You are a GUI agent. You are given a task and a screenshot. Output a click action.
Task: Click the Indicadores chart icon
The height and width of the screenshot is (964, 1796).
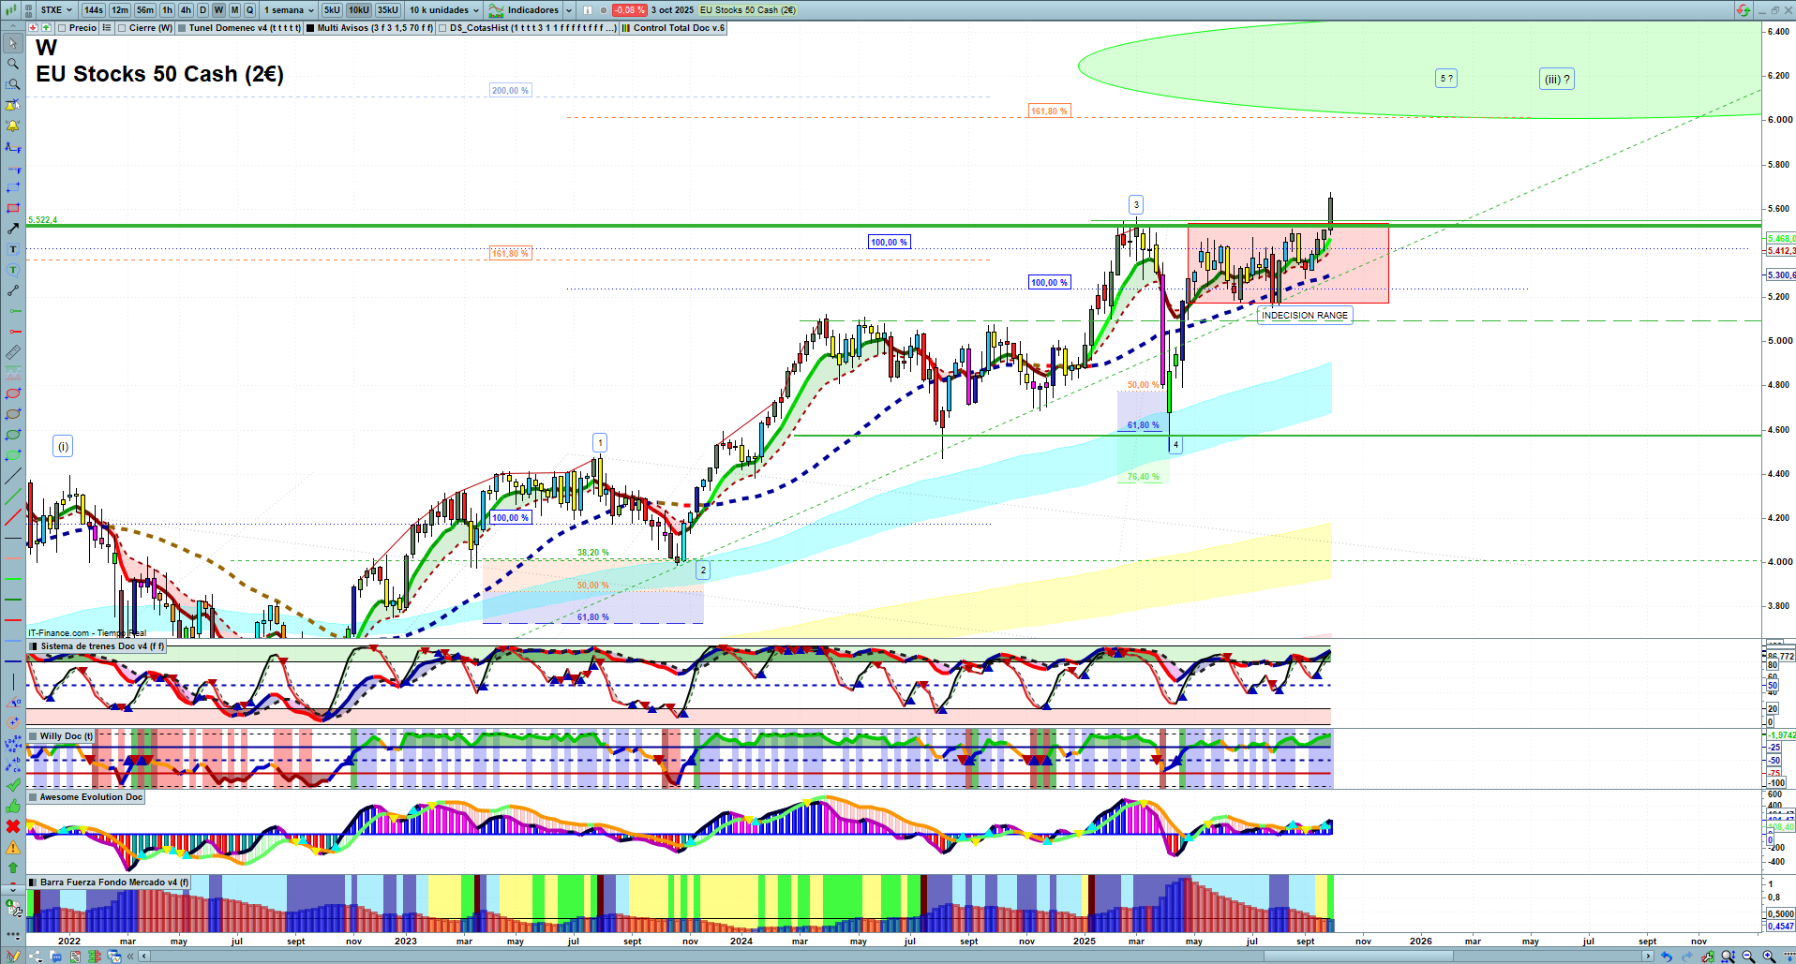point(497,10)
